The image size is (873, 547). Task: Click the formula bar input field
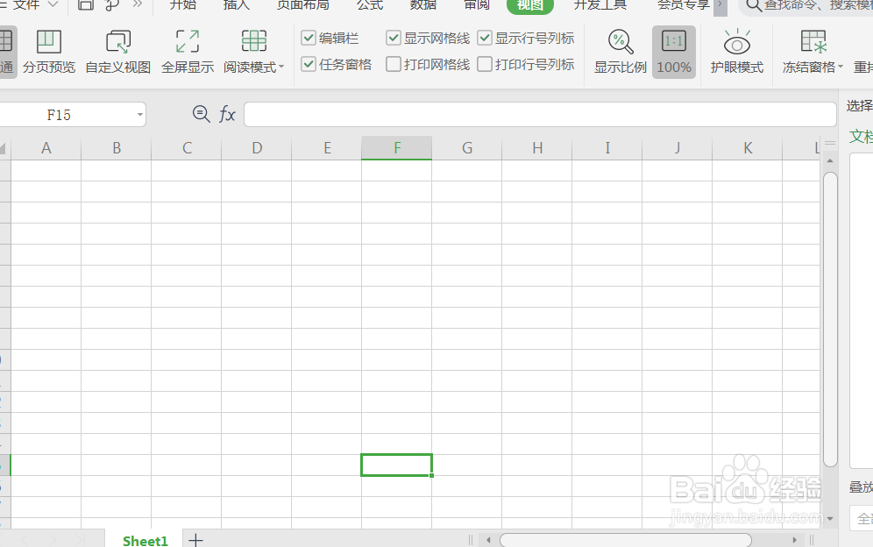tap(540, 114)
